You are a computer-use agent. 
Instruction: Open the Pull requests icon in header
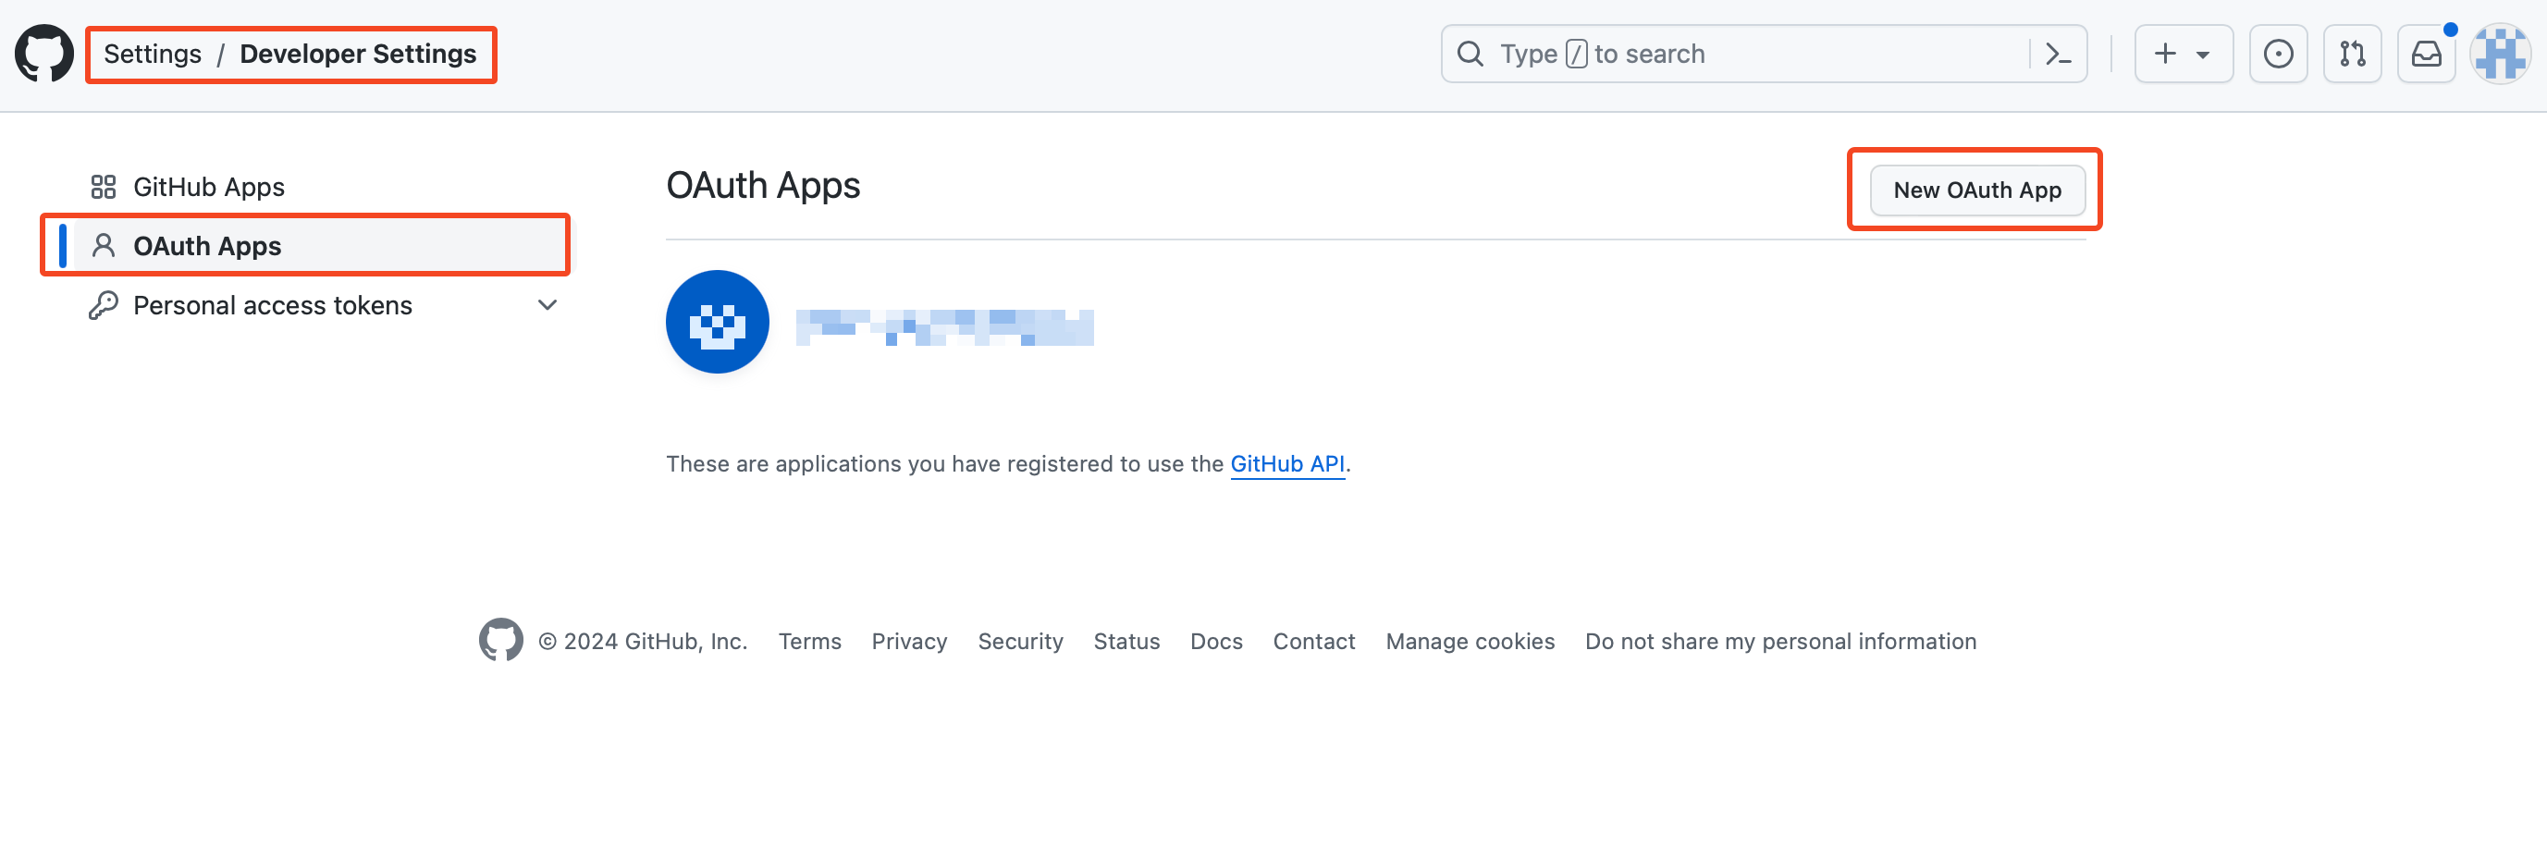coord(2351,54)
